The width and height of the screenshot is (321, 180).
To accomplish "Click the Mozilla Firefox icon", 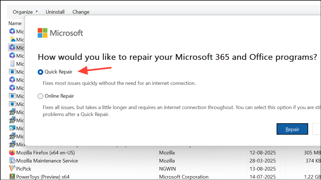I will coord(12,152).
